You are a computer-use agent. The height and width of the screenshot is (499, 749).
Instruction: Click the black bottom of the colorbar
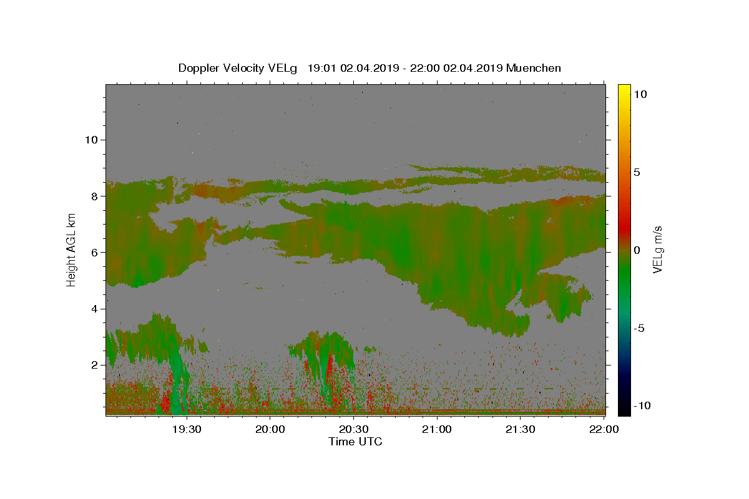pyautogui.click(x=624, y=409)
